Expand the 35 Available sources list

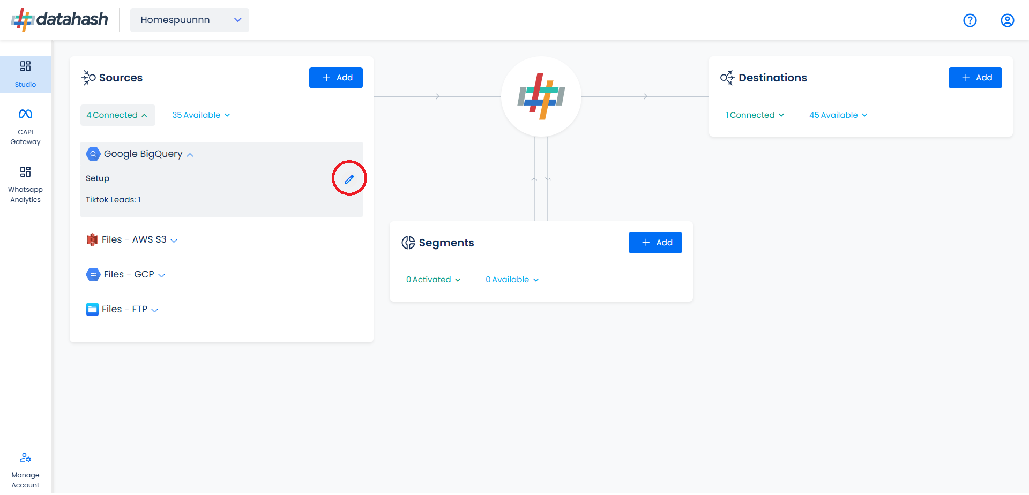point(202,115)
